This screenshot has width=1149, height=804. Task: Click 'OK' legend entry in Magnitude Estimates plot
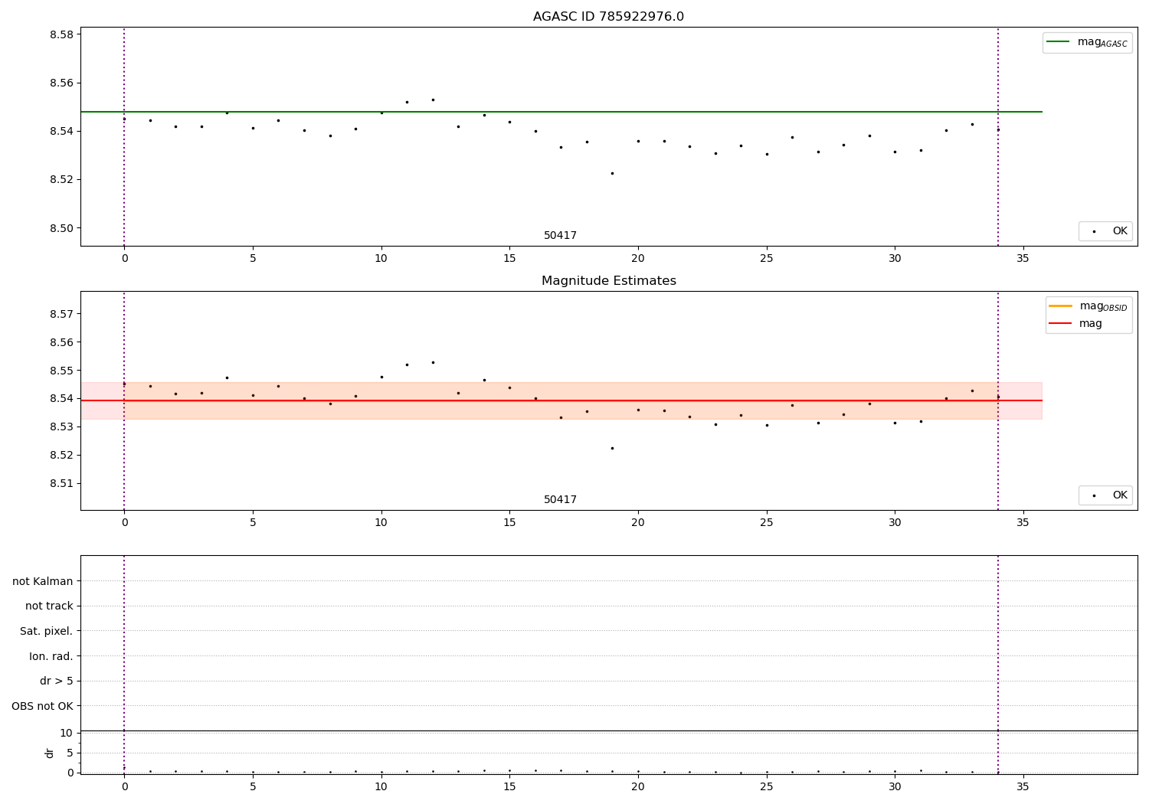(1106, 495)
